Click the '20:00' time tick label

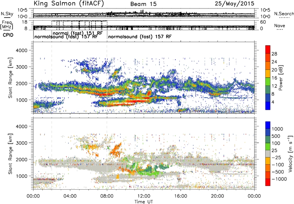(218, 196)
